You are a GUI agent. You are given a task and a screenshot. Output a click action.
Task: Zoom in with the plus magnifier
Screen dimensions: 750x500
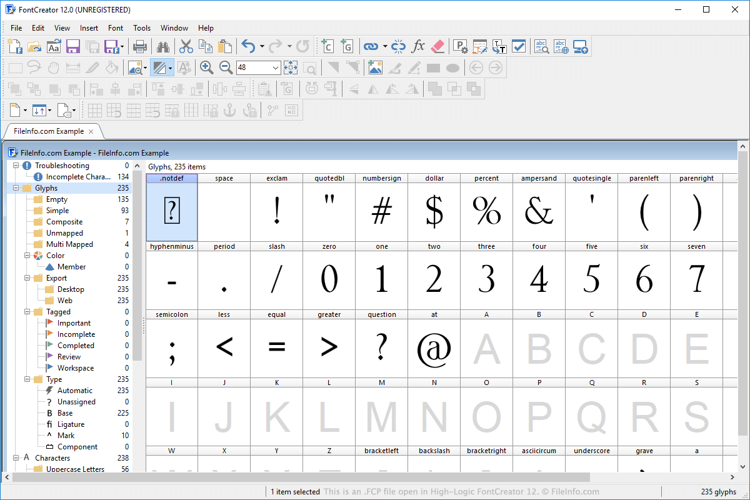pos(207,67)
